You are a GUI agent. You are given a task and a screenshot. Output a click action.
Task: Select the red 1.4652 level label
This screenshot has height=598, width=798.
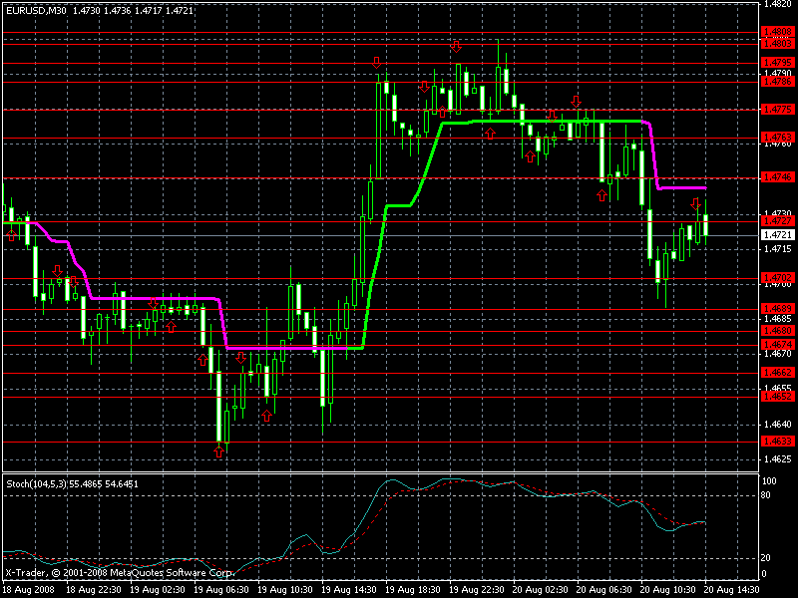(x=777, y=396)
